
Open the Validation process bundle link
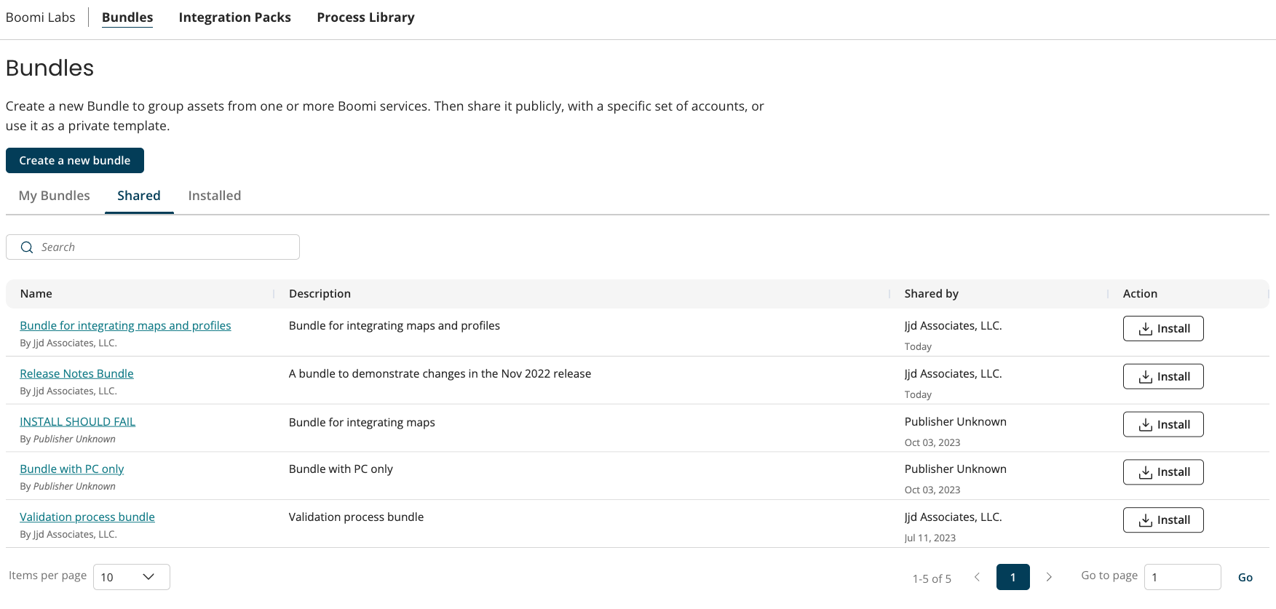click(87, 517)
